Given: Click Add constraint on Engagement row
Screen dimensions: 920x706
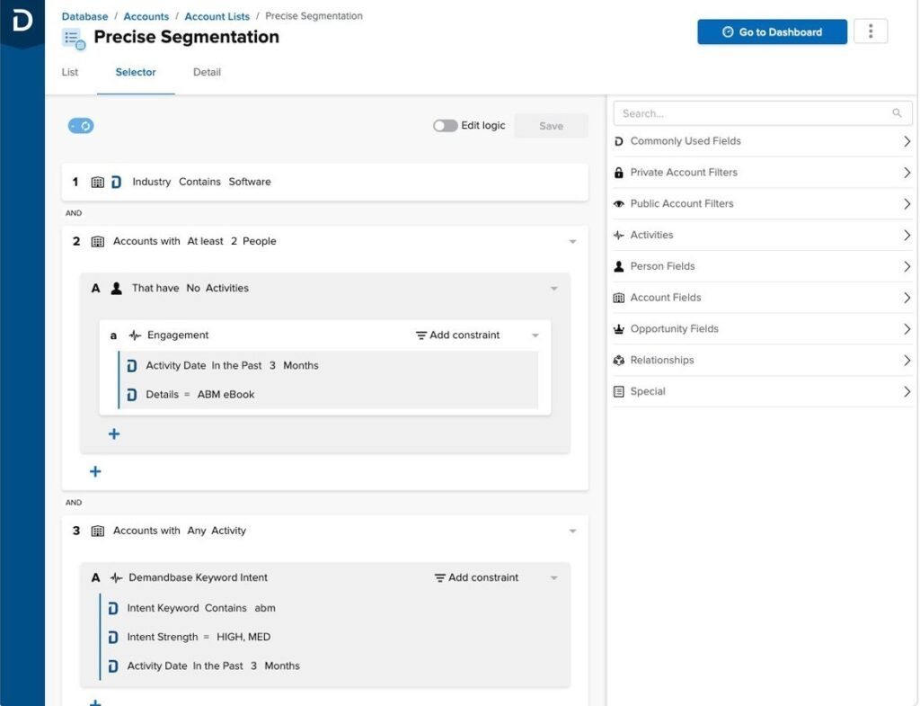Looking at the screenshot, I should click(x=457, y=335).
